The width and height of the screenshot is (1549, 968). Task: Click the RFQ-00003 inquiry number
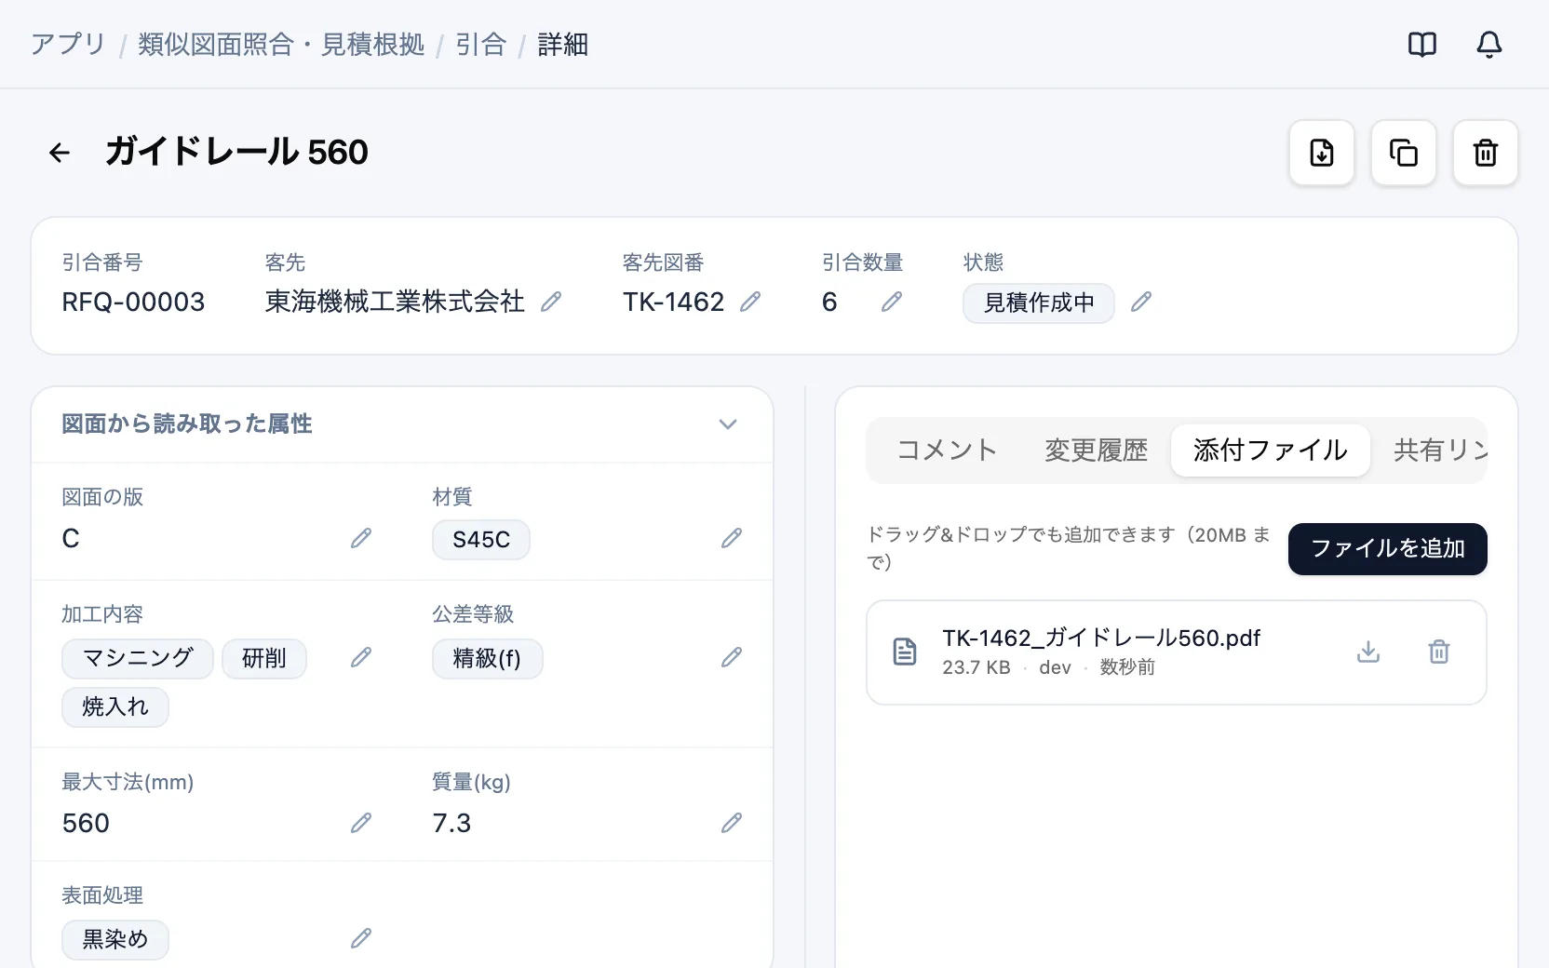click(133, 302)
